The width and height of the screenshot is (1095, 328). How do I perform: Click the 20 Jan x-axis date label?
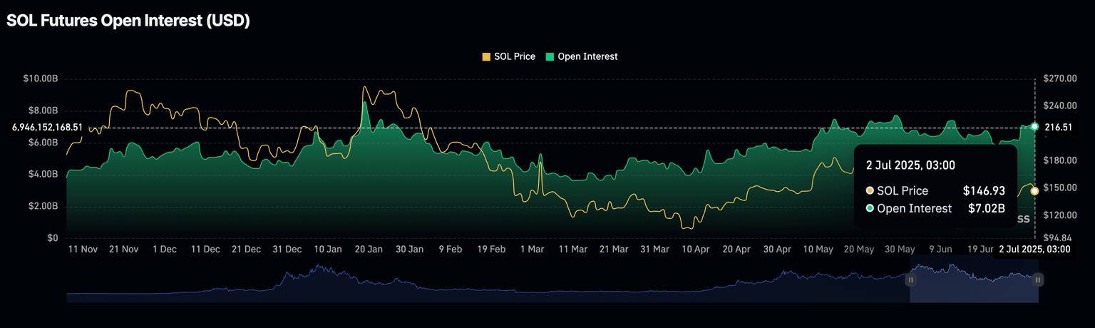pos(369,250)
